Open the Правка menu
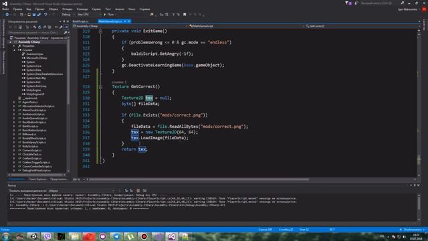428x241 pixels. coord(17,9)
